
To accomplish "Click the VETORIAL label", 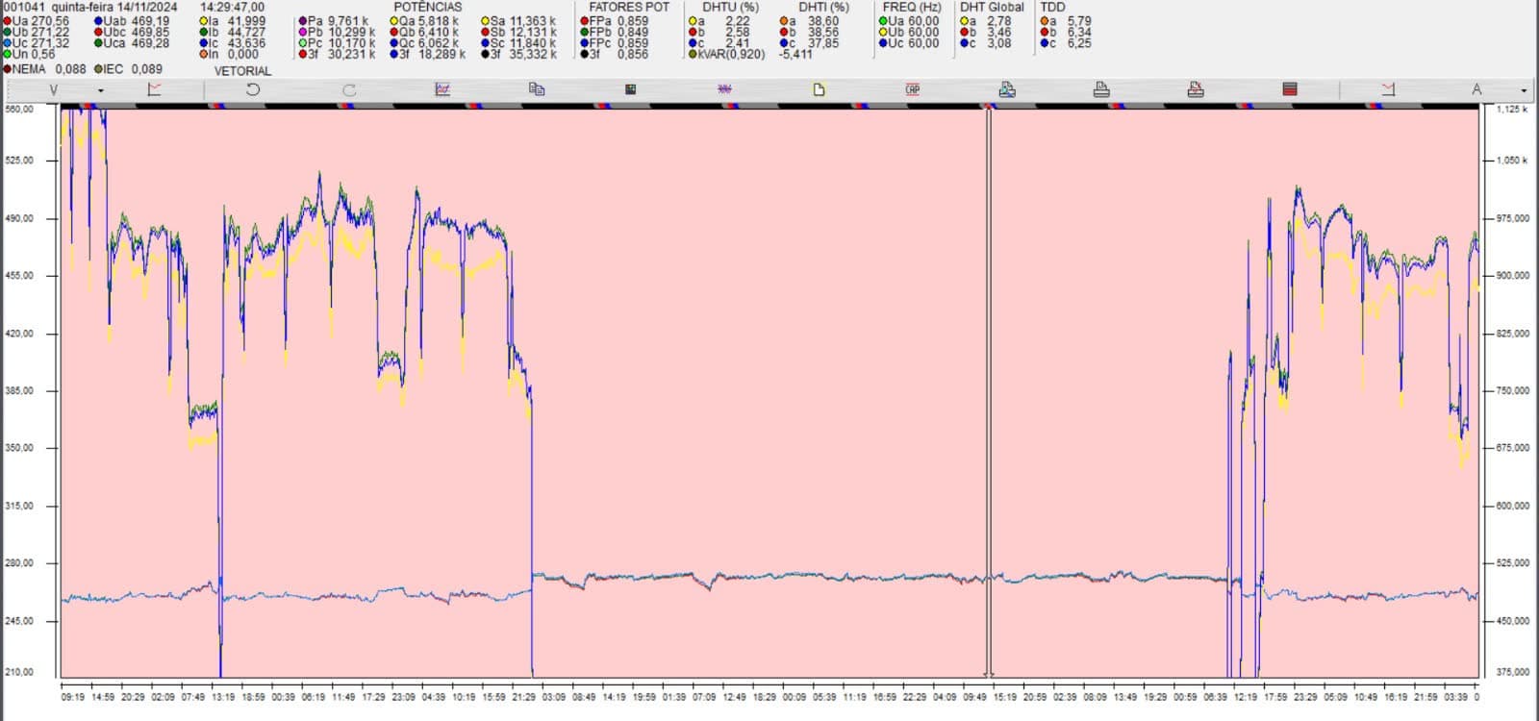I will [x=242, y=71].
